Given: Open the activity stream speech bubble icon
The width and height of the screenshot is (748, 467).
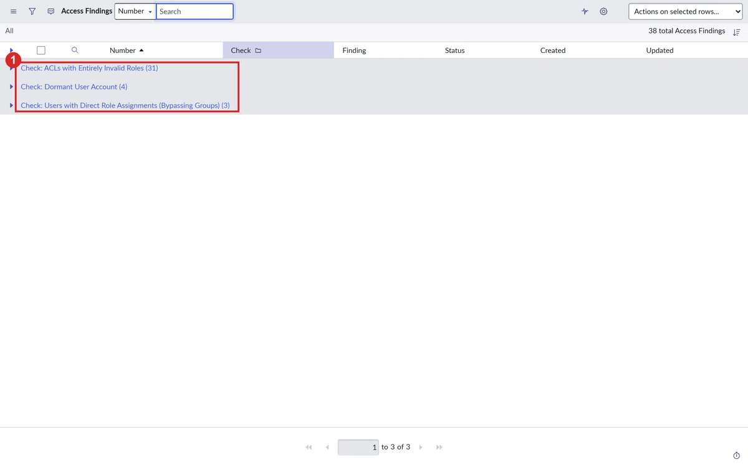Looking at the screenshot, I should point(51,11).
